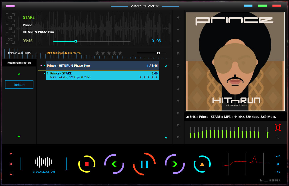Click the green title bar button
289x186 pixels.
point(262,6)
